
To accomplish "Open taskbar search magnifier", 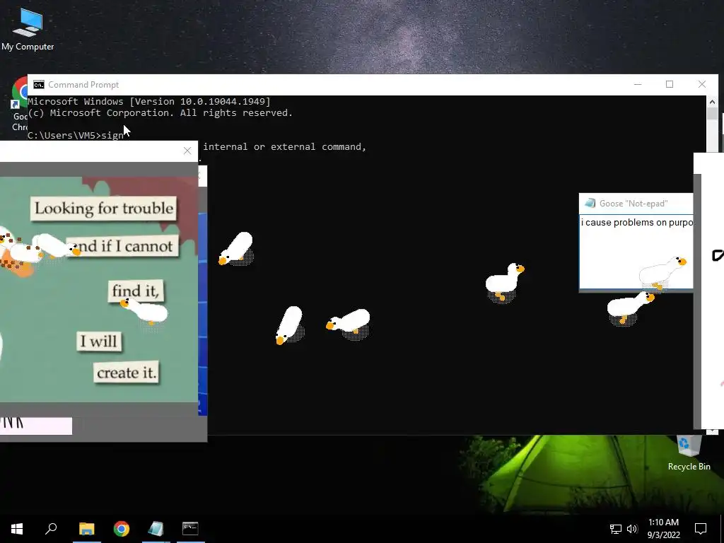I will coord(51,529).
